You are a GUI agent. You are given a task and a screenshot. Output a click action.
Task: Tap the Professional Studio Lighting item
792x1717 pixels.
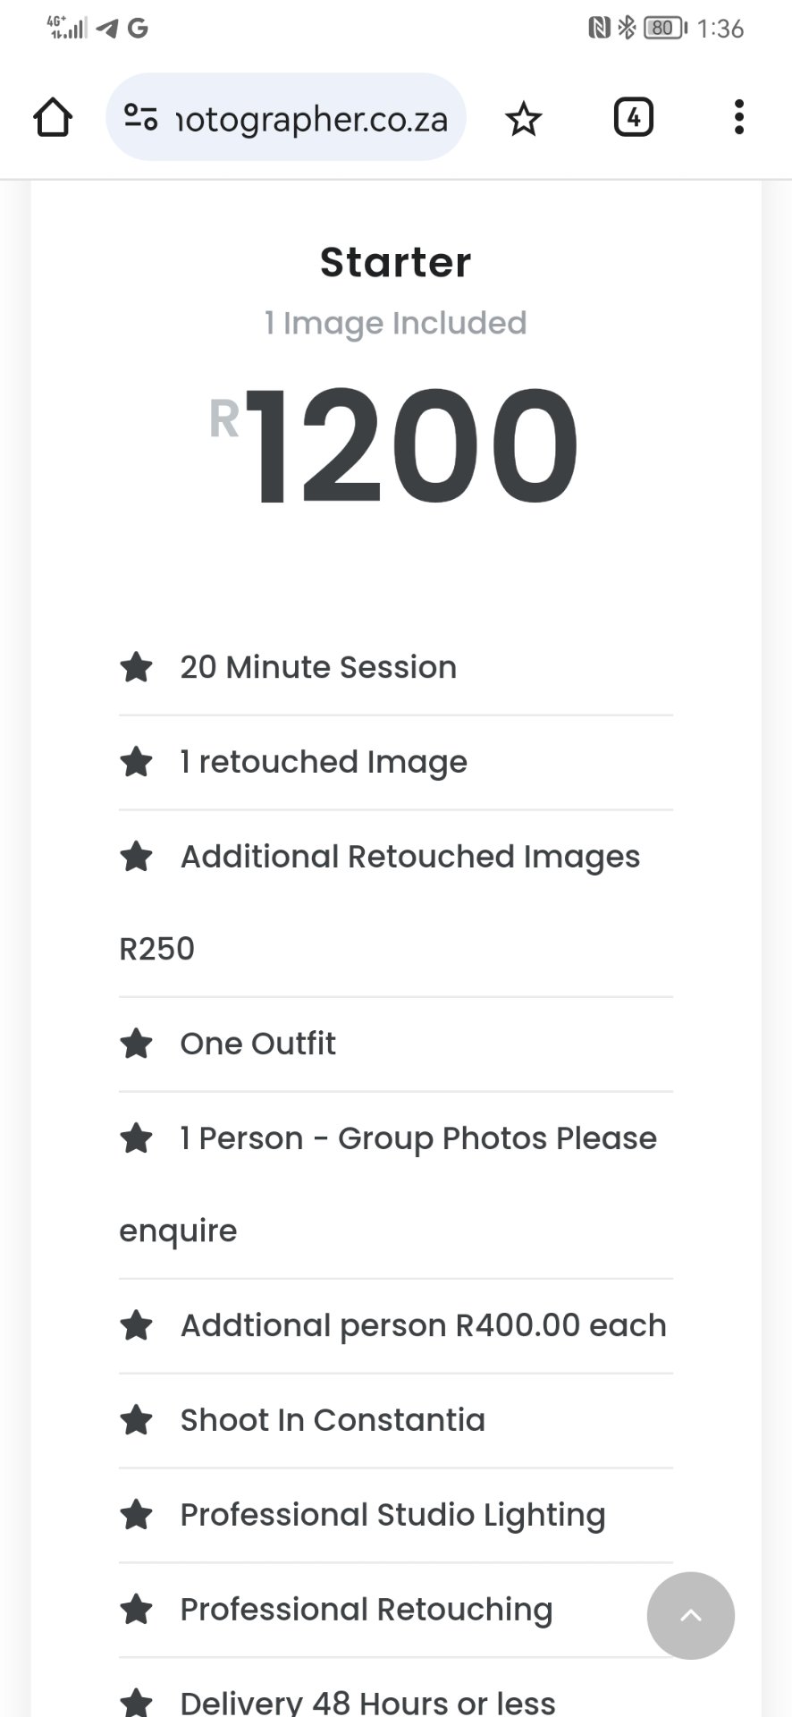tap(392, 1515)
